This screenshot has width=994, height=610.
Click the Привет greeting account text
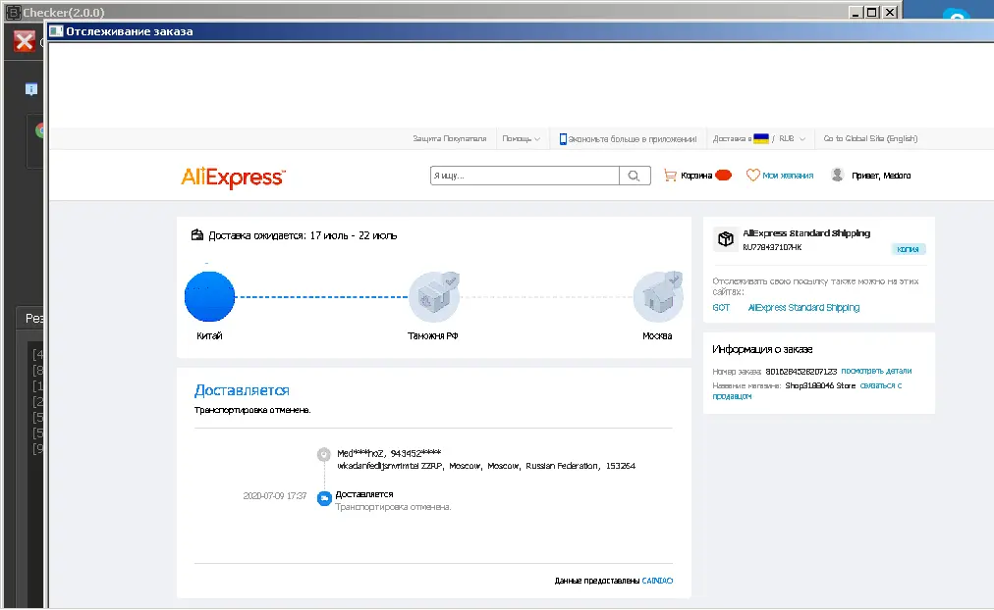(x=881, y=176)
